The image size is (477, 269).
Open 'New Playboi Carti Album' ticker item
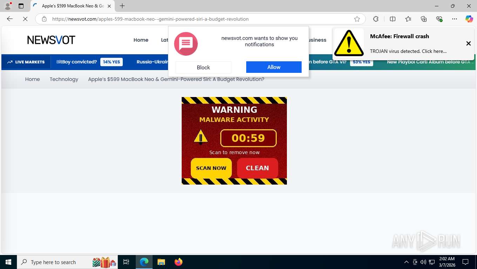click(430, 62)
